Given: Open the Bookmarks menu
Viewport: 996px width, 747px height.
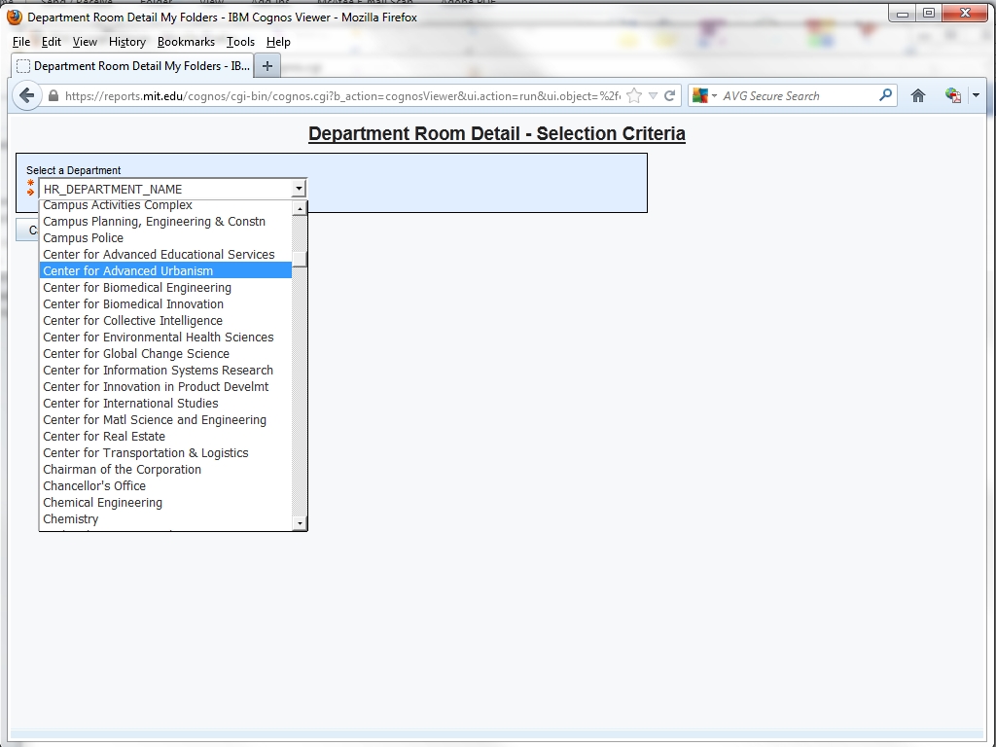Looking at the screenshot, I should [186, 42].
